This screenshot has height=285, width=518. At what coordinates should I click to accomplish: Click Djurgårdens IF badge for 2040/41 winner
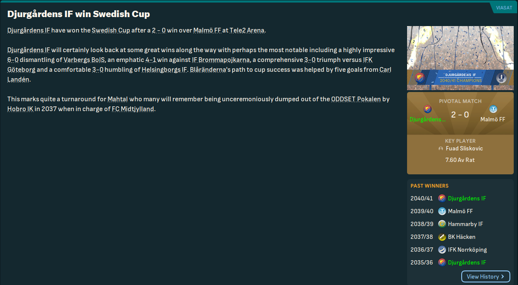pyautogui.click(x=442, y=198)
